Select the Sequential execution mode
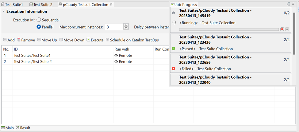Image resolution: width=299 pixels, height=132 pixels. 39,20
